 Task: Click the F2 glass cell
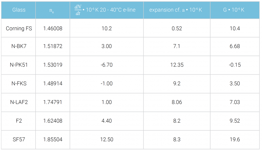[x=19, y=121]
